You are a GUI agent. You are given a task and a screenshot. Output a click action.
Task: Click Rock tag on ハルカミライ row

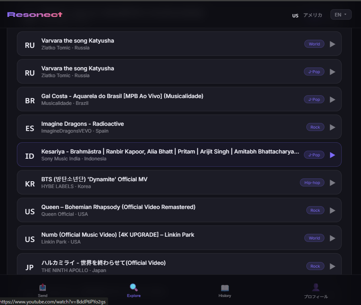coord(315,266)
